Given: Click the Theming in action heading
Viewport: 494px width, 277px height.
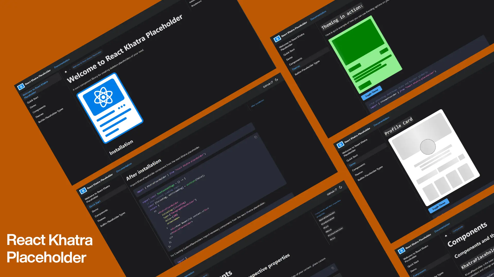Looking at the screenshot, I should coord(342,17).
